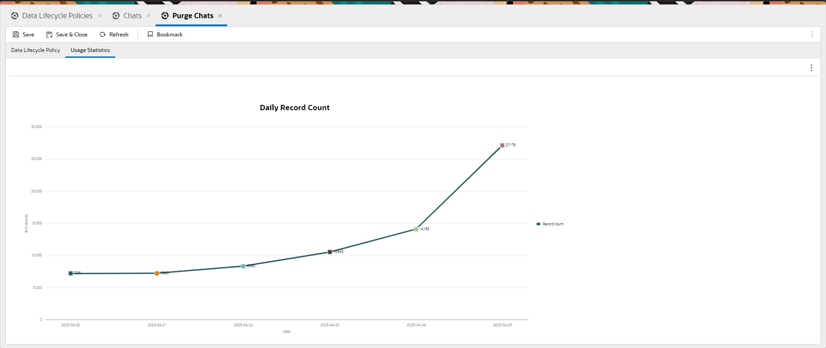This screenshot has width=826, height=348.
Task: Select the orange 2023-04-21 data point
Action: 157,273
